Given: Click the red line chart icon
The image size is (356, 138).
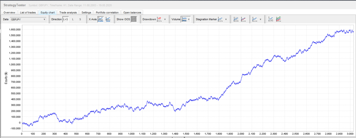Looking at the screenshot, I should 244,19.
